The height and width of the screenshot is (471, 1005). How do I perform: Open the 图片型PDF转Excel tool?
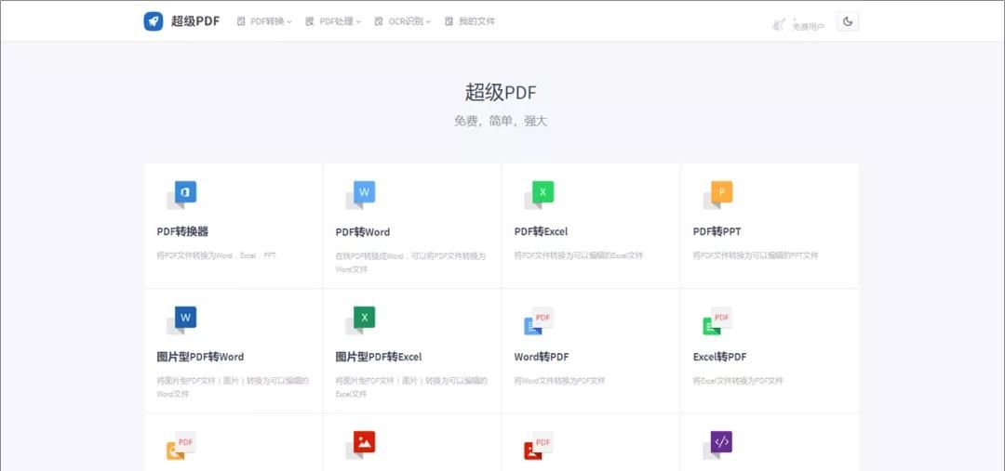[379, 357]
